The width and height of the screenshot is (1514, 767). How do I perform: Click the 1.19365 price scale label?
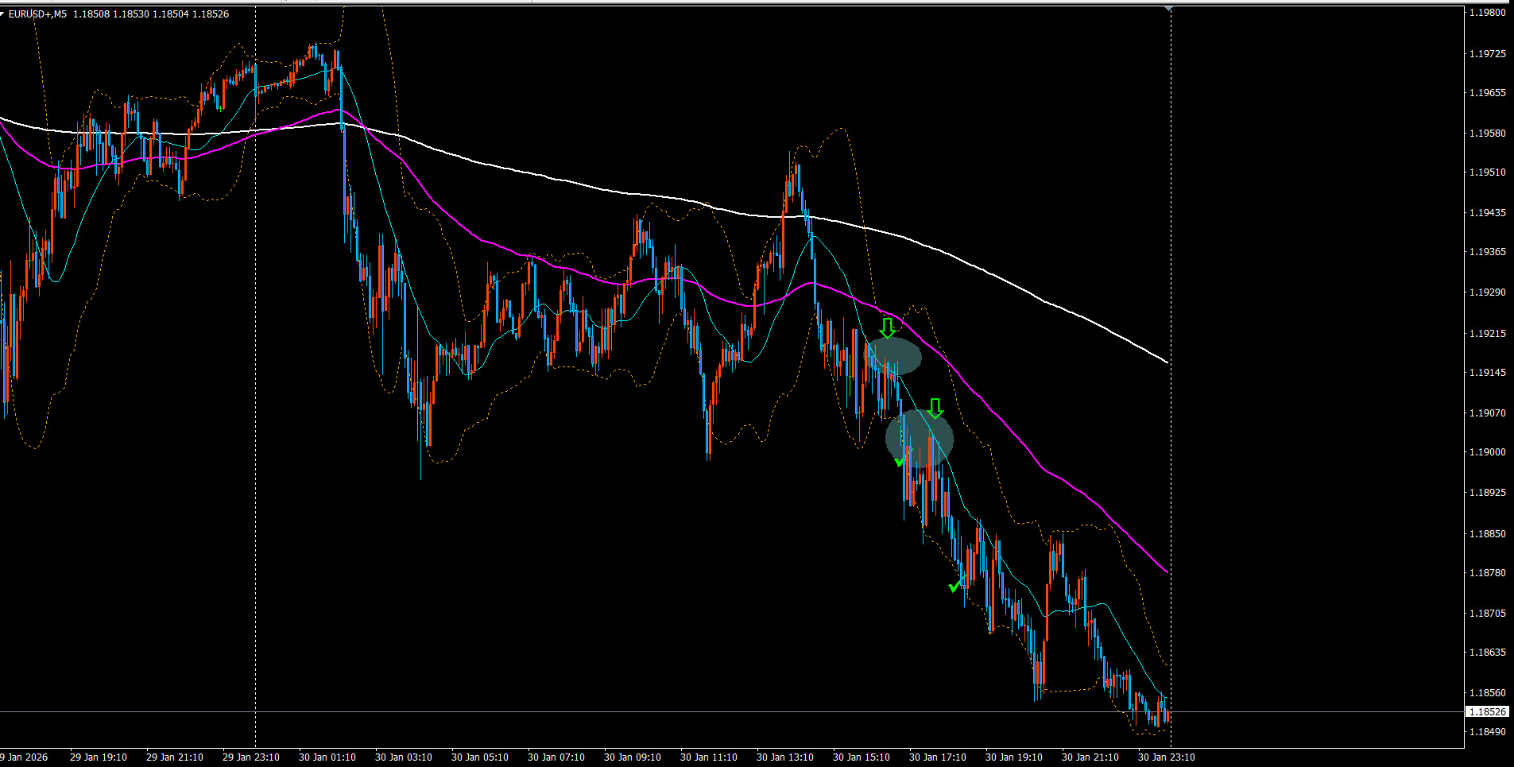pyautogui.click(x=1488, y=251)
